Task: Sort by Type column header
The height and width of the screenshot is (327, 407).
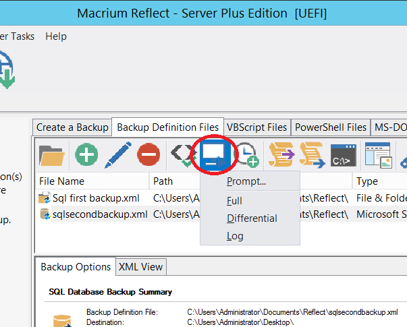Action: pos(380,181)
